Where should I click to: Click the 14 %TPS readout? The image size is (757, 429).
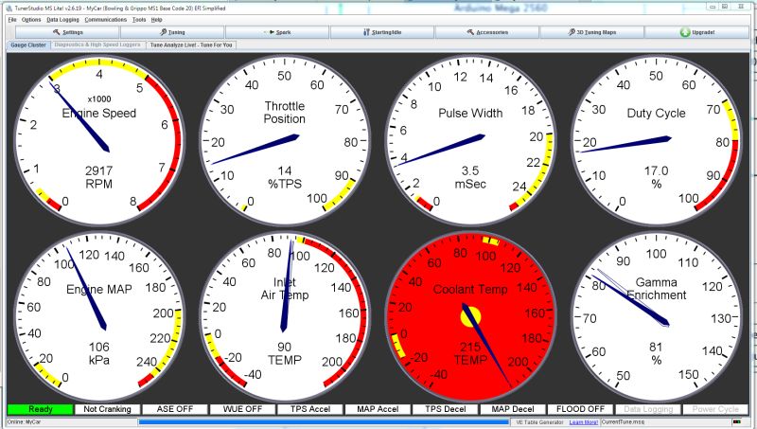click(x=285, y=177)
